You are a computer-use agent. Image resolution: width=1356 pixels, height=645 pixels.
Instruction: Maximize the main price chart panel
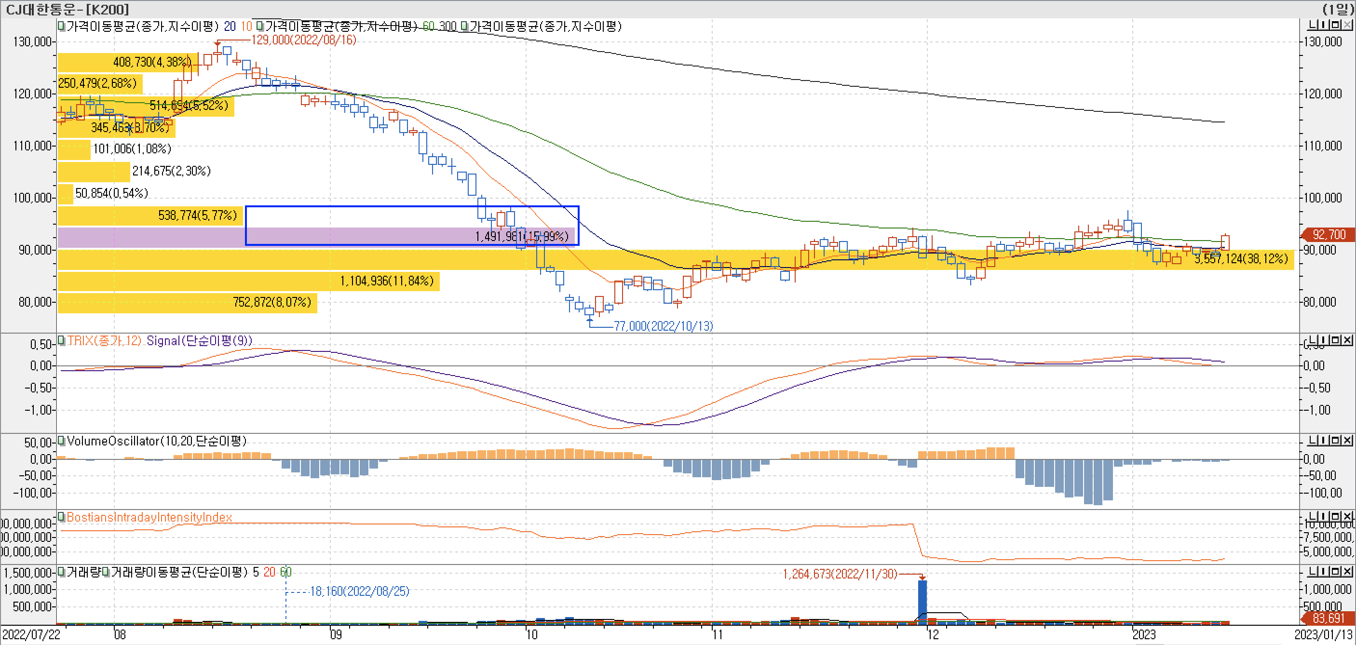pyautogui.click(x=1335, y=25)
